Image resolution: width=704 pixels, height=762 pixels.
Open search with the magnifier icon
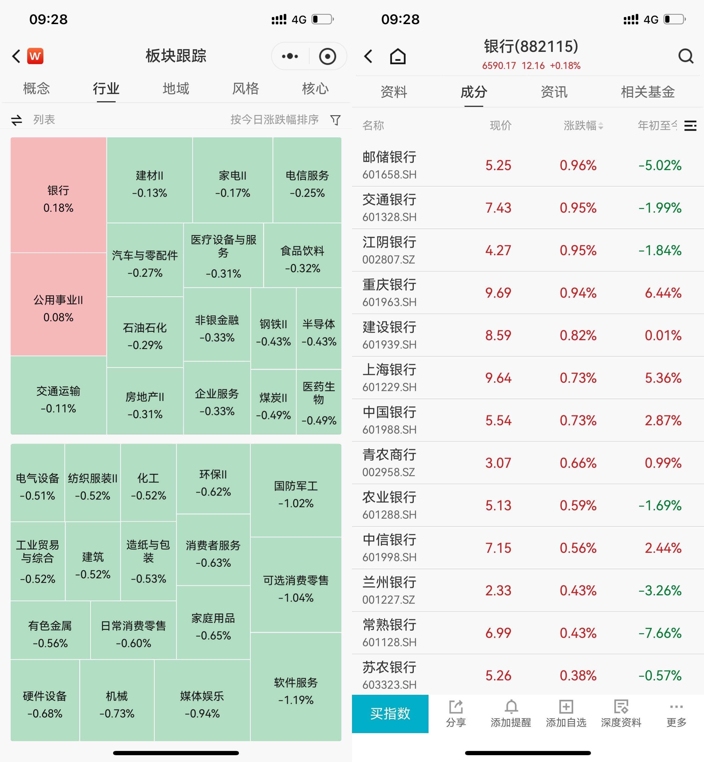click(x=686, y=56)
